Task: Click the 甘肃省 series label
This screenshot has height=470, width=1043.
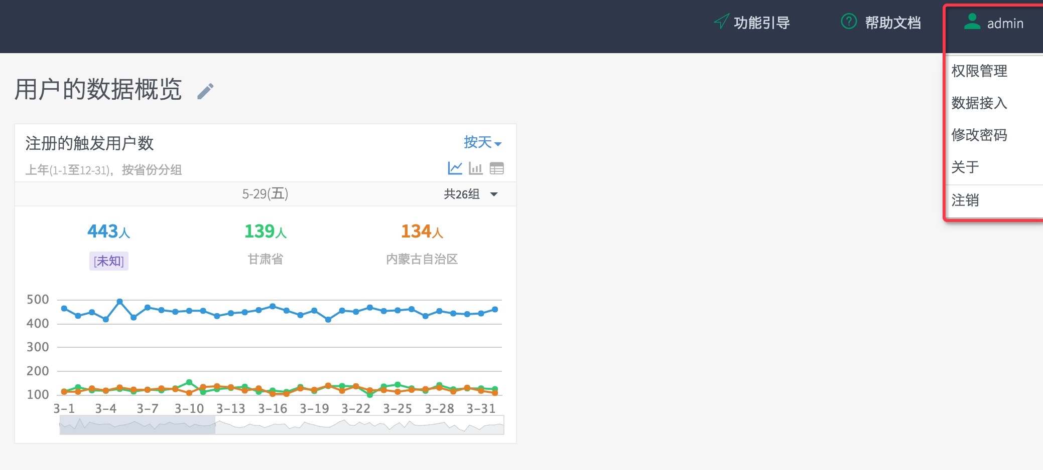Action: coord(265,259)
